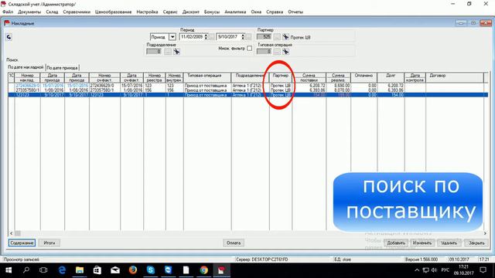495x278 pixels.
Task: Expand the Приход document type dropdown
Action: click(x=172, y=37)
